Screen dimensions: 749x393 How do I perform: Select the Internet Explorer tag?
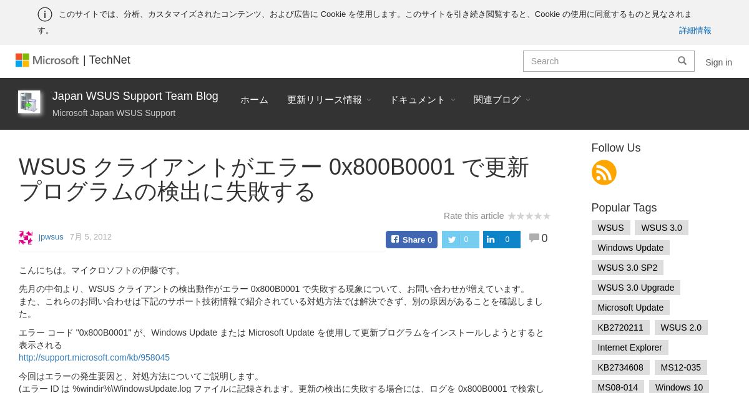point(630,347)
